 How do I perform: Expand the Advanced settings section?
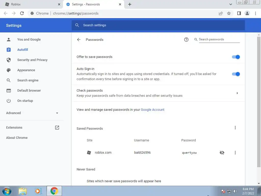tap(32, 113)
